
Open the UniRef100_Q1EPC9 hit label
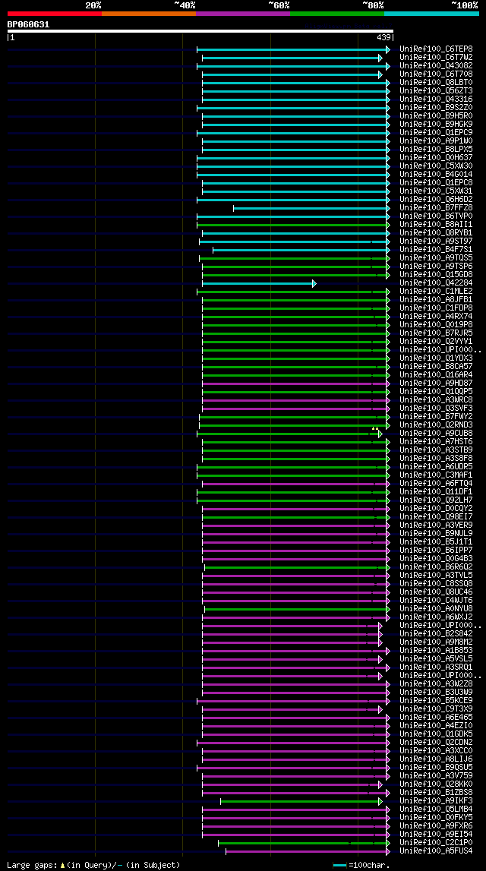tap(436, 133)
